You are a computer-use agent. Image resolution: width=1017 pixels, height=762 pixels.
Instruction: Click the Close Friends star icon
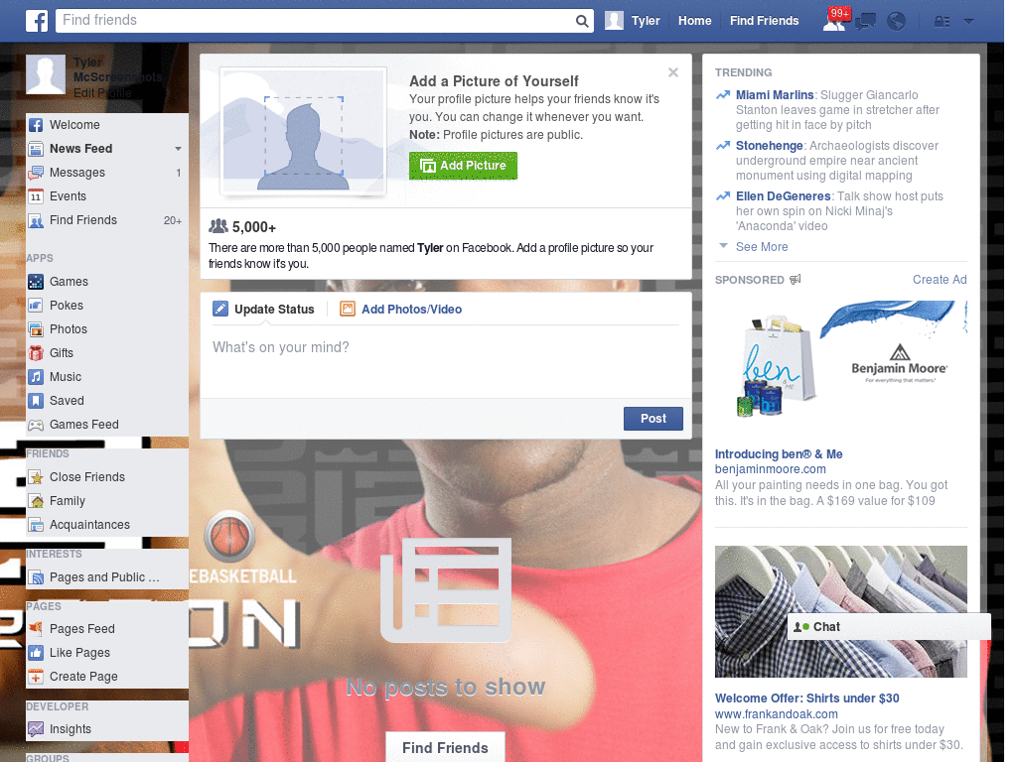[x=36, y=477]
